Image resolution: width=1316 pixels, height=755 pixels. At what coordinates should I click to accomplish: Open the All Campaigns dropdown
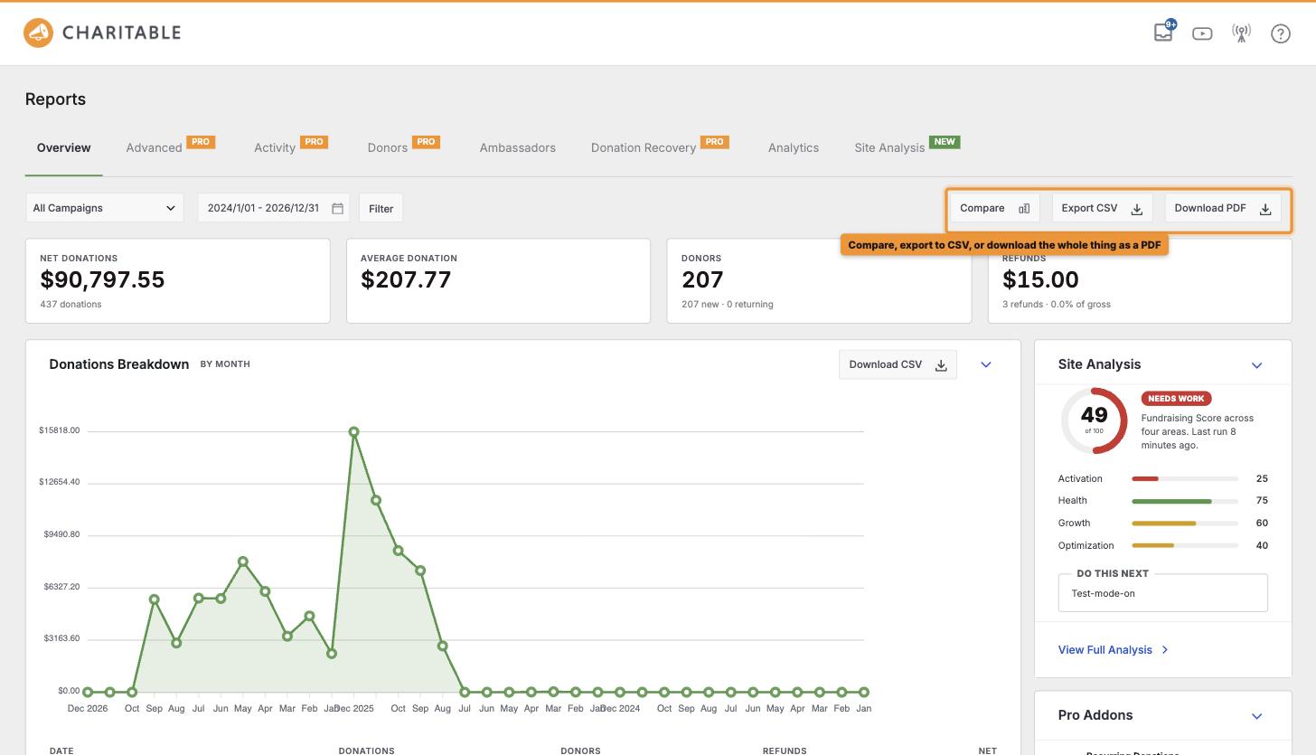coord(105,208)
